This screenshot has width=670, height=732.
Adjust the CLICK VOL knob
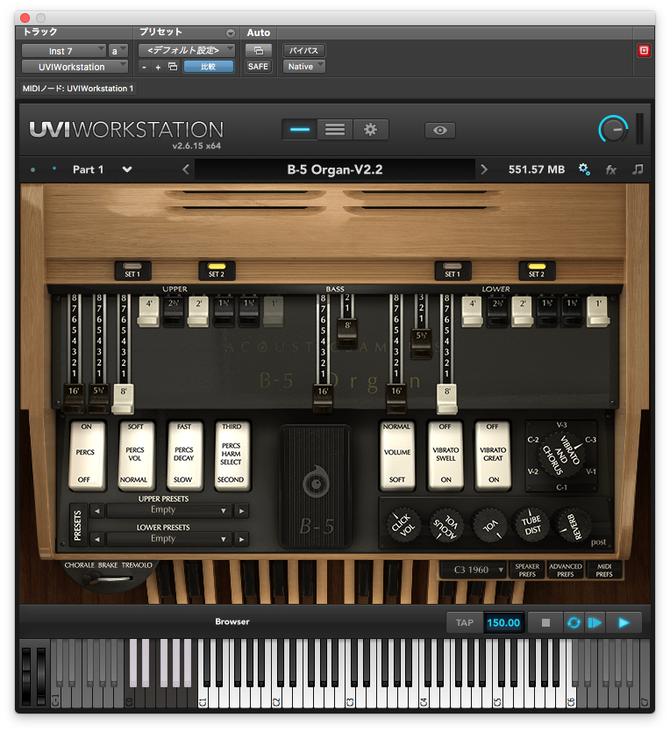(402, 525)
